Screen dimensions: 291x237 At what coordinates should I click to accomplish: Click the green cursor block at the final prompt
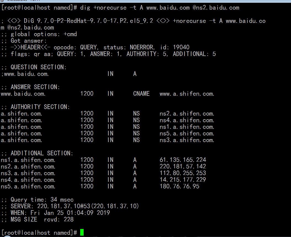(82, 232)
